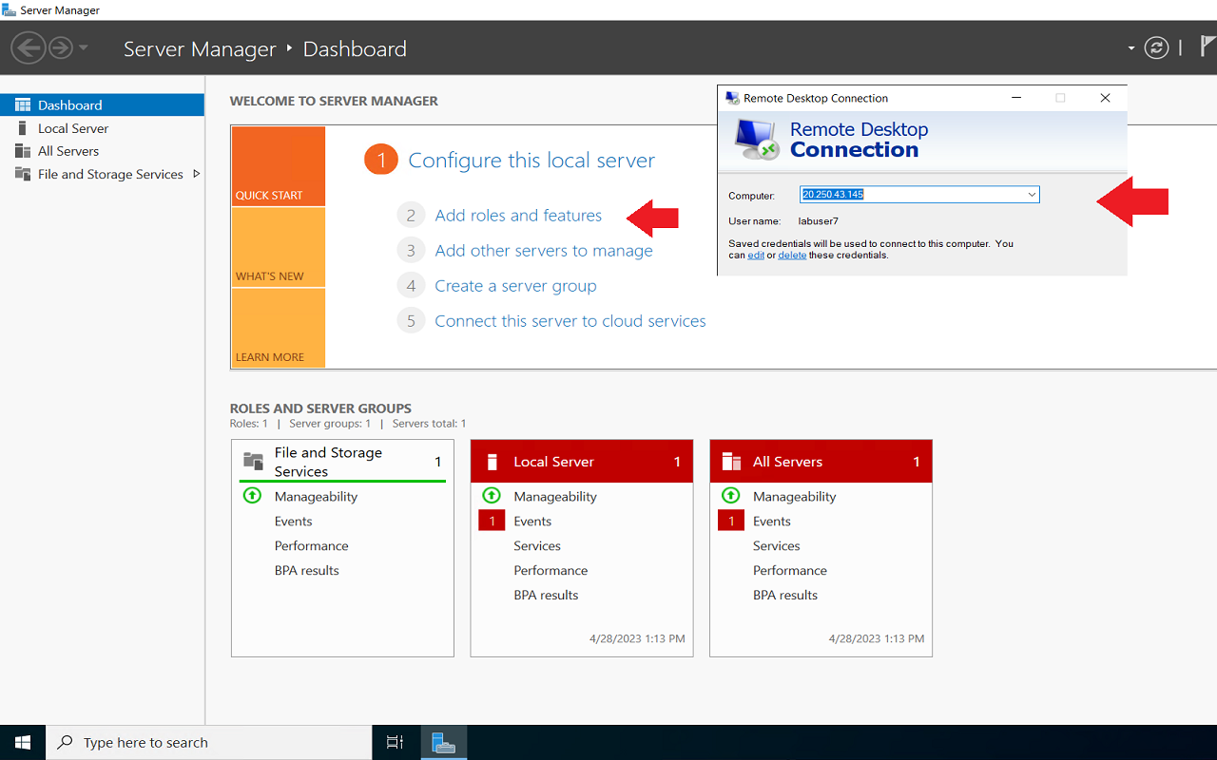Click the green Manageability icon in Local Server tile
This screenshot has width=1217, height=760.
[492, 496]
